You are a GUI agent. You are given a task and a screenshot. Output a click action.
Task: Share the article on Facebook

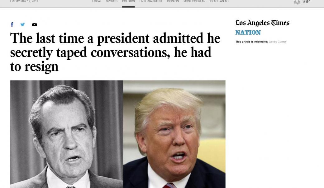point(12,24)
